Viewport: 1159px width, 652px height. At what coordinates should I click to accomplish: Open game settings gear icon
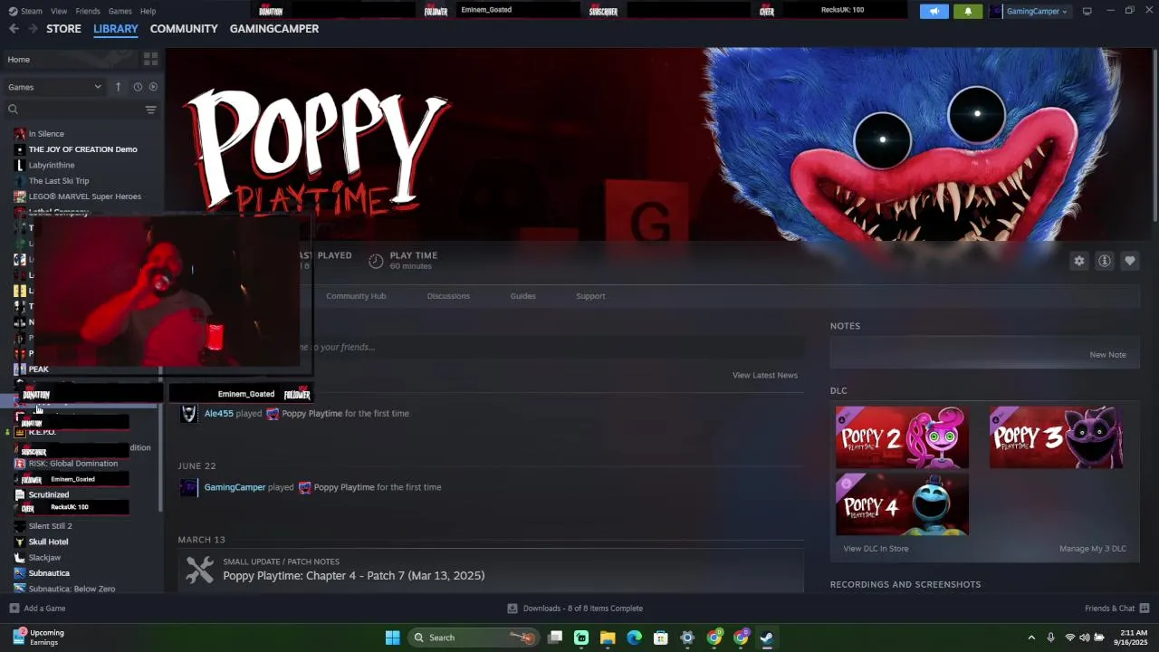[x=1079, y=261]
